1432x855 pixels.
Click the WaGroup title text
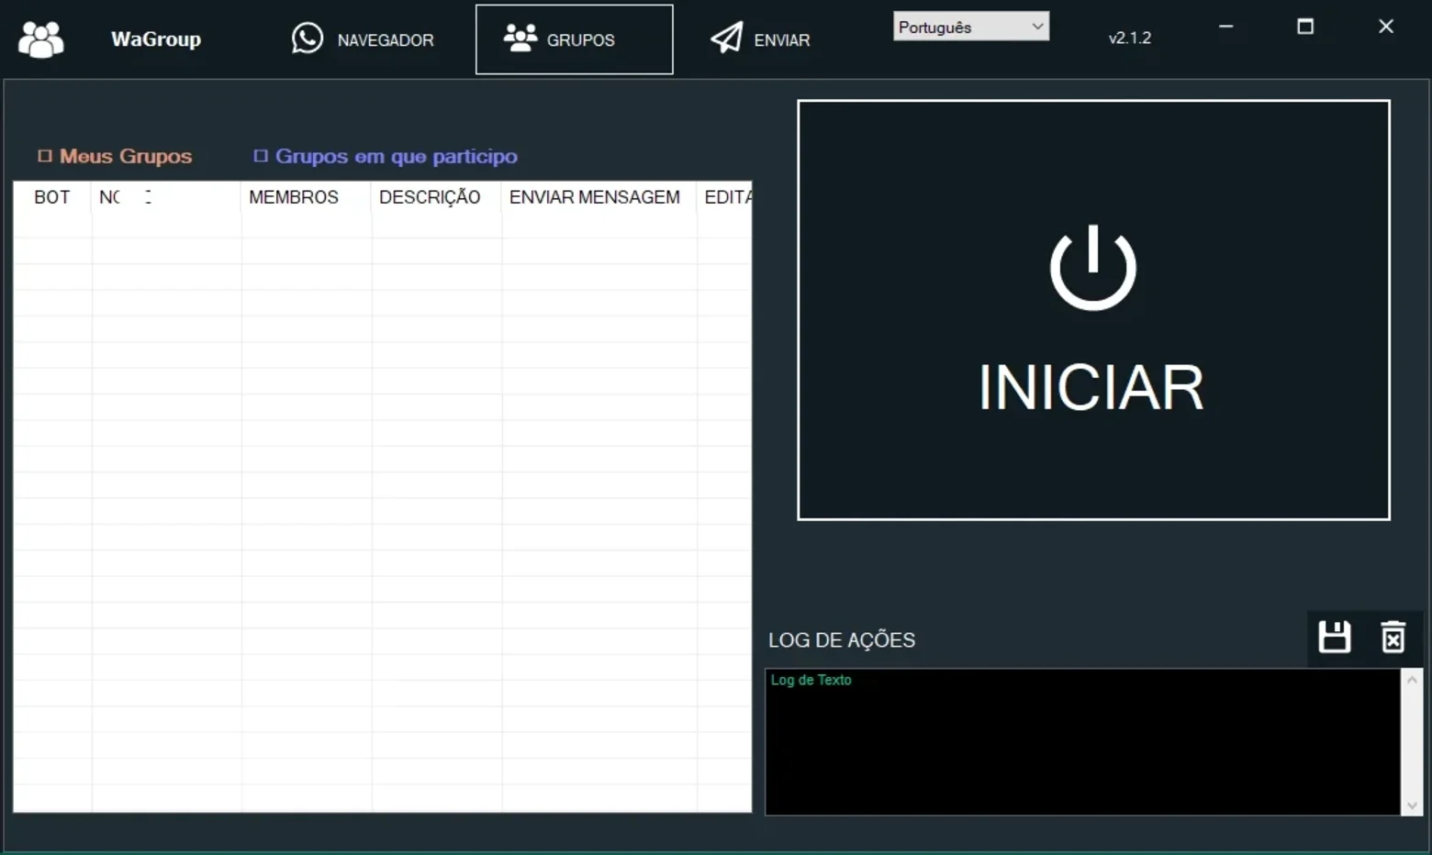156,39
